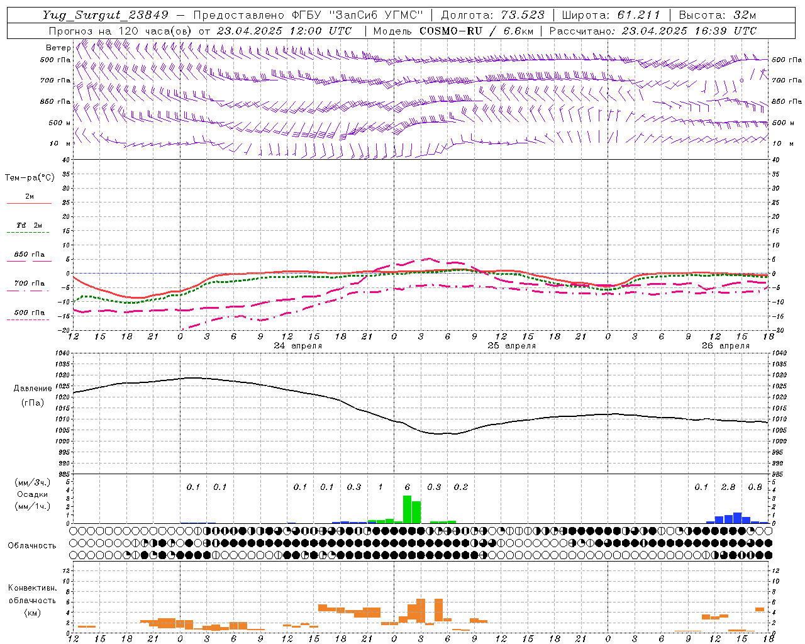Select the Высота: 32м header text
Image resolution: width=805 pixels, height=644 pixels.
click(x=717, y=15)
